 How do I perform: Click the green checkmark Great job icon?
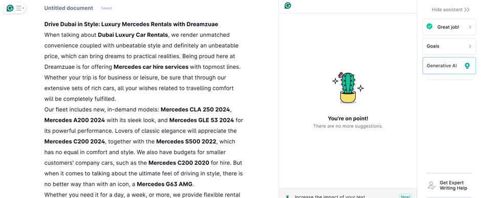[429, 27]
